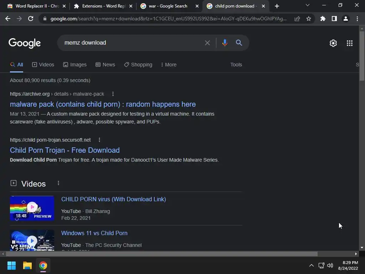The height and width of the screenshot is (274, 365).
Task: Select the All results filter
Action: [x=16, y=65]
